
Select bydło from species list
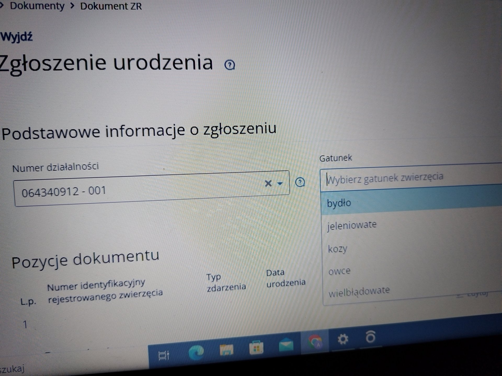(x=339, y=203)
